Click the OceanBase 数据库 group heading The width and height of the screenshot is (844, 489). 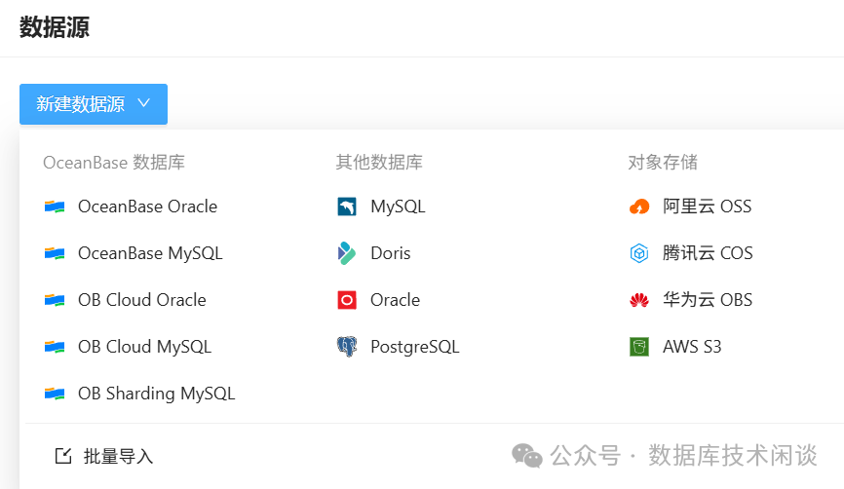click(114, 163)
